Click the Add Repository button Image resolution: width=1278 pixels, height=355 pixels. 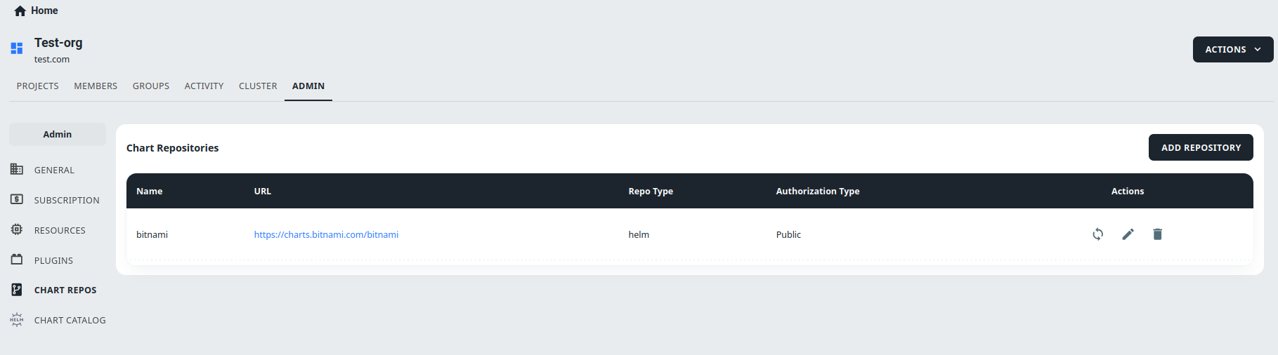[x=1201, y=147]
